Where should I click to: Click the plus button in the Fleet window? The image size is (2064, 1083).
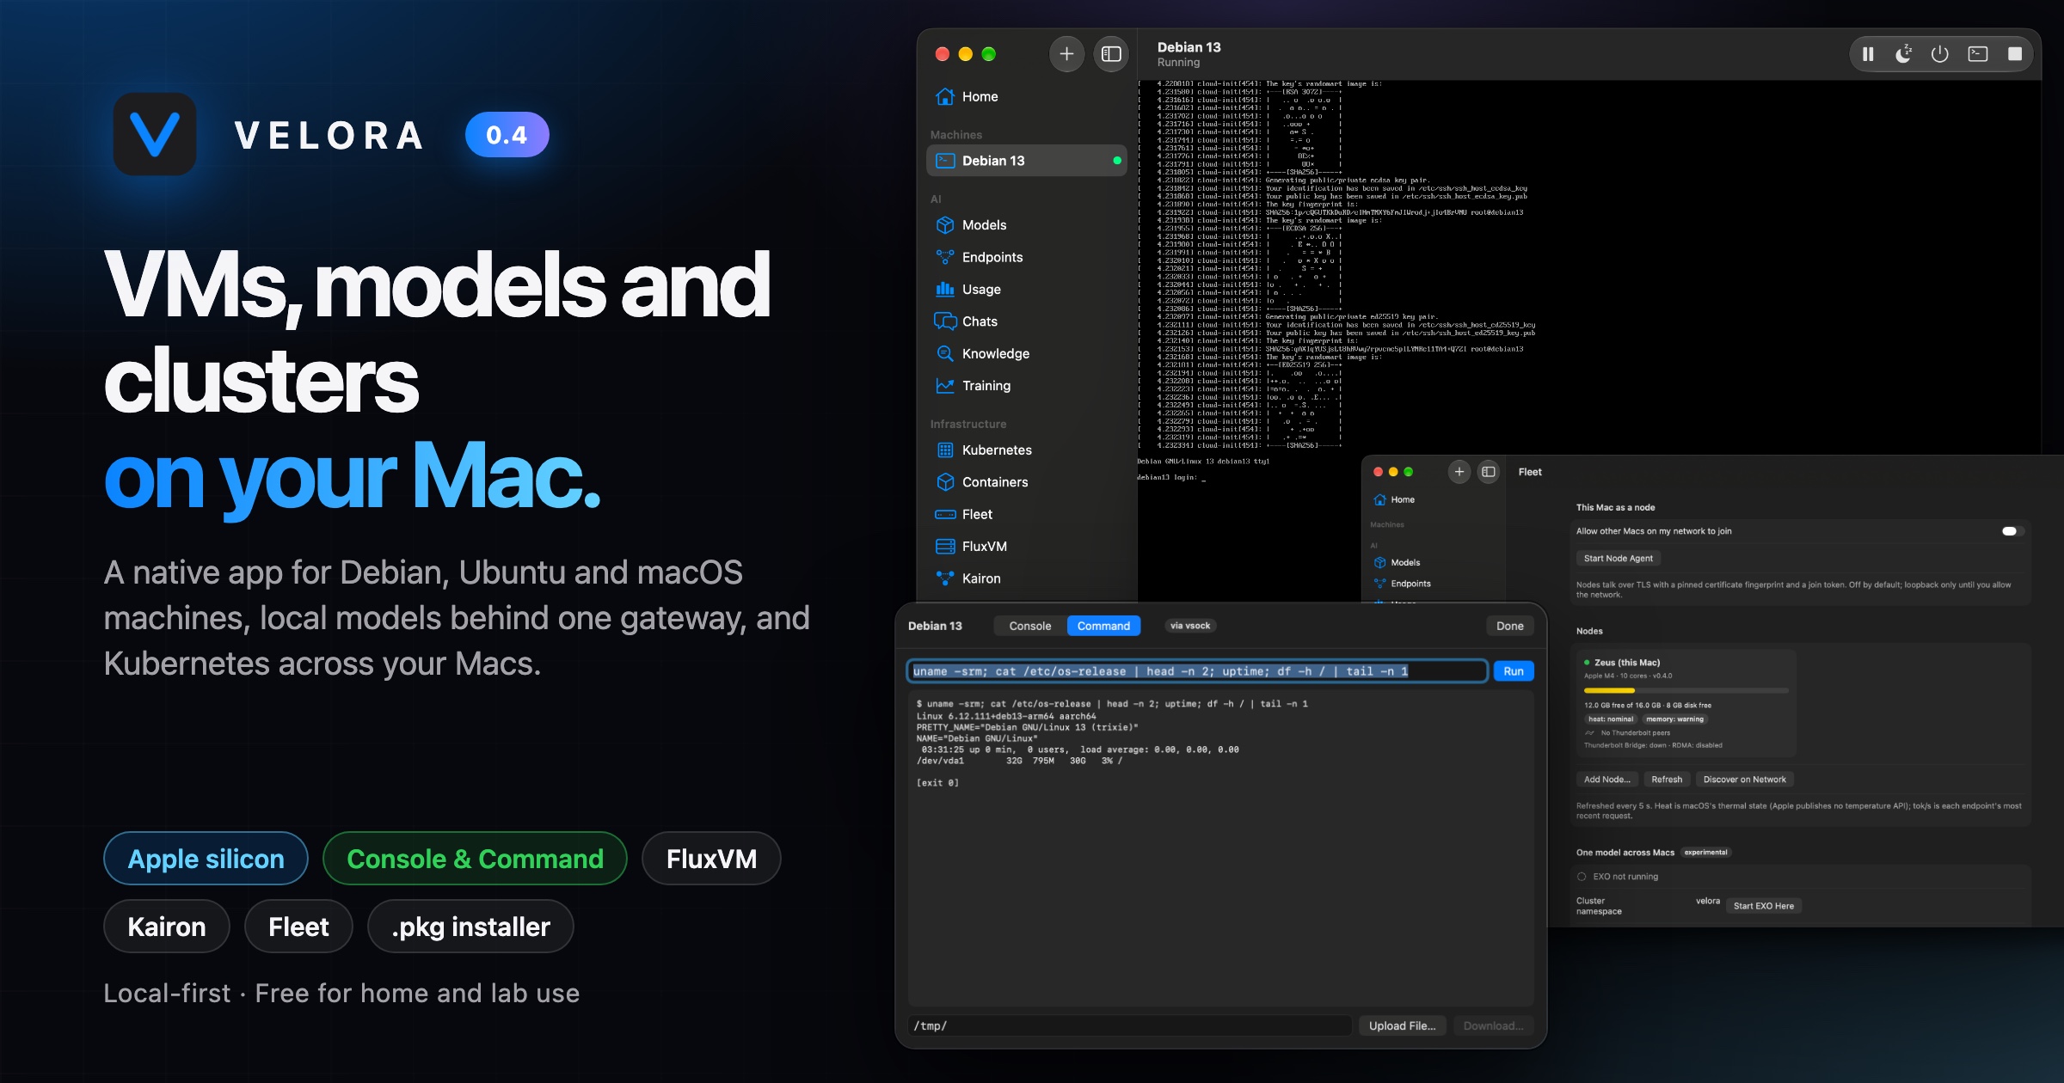1459,472
